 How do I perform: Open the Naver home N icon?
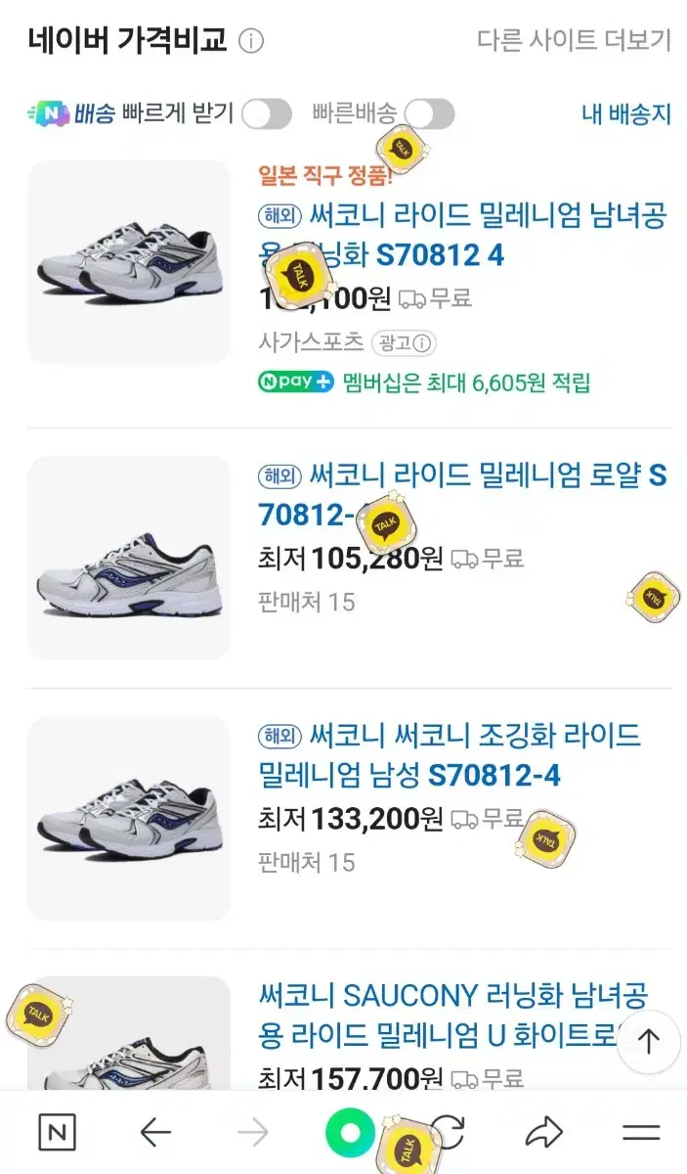point(57,1134)
